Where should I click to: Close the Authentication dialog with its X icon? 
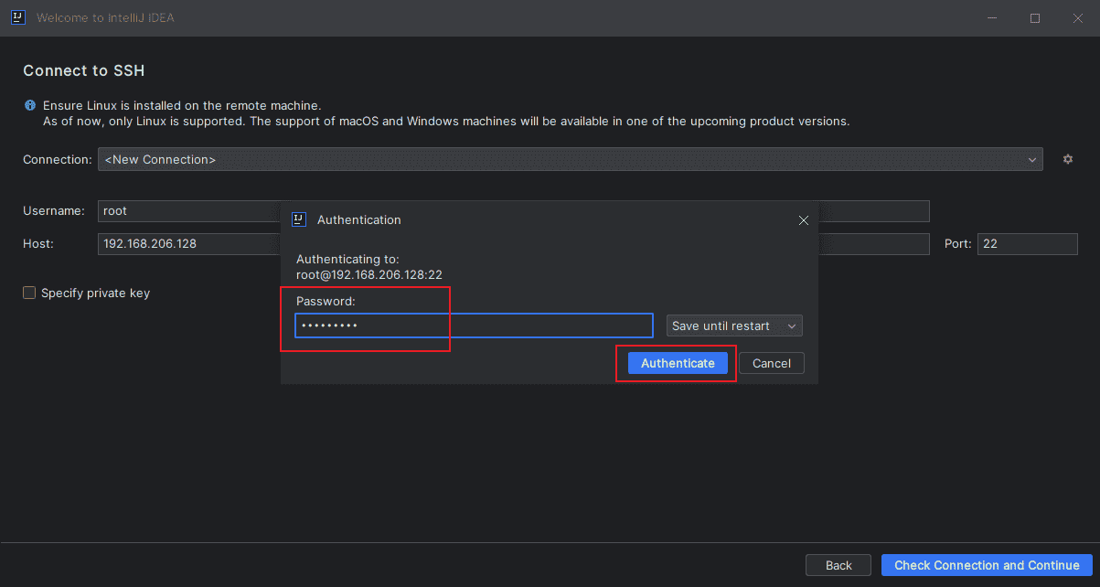(803, 220)
